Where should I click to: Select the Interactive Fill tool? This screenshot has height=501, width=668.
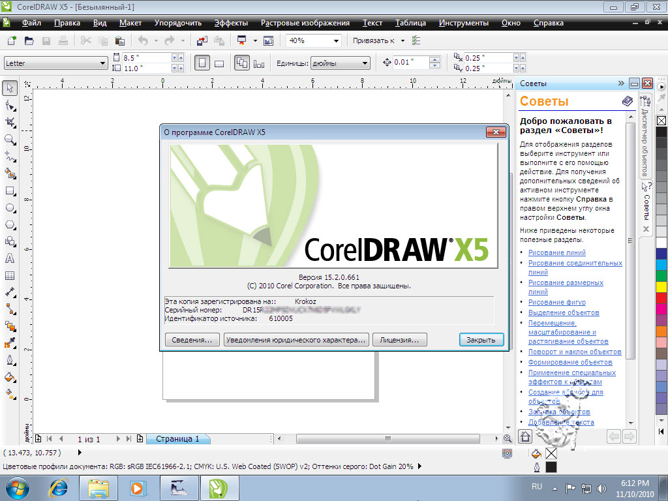pyautogui.click(x=10, y=394)
